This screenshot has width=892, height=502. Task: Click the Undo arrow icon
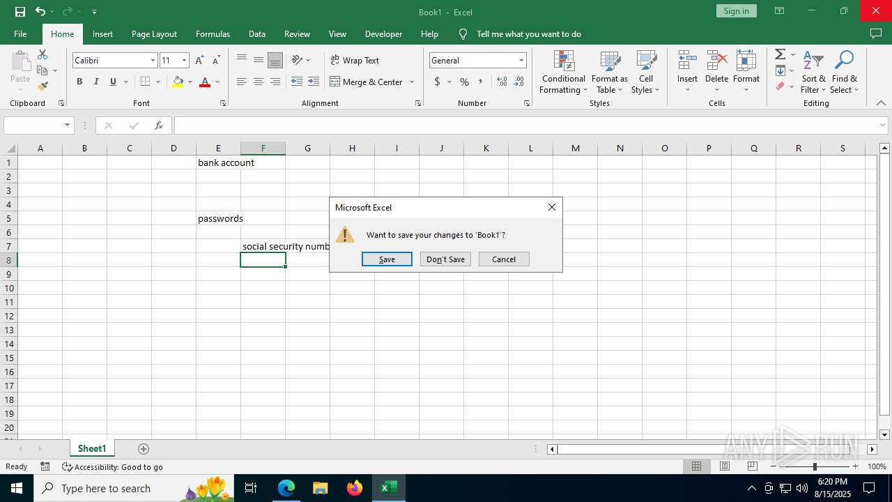40,11
